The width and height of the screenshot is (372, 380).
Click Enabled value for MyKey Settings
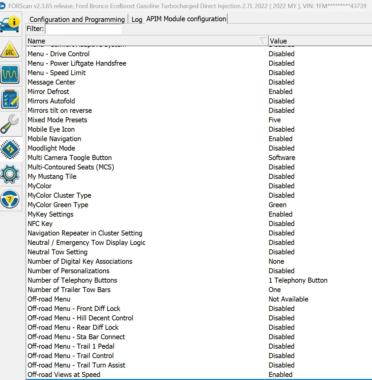click(x=280, y=215)
